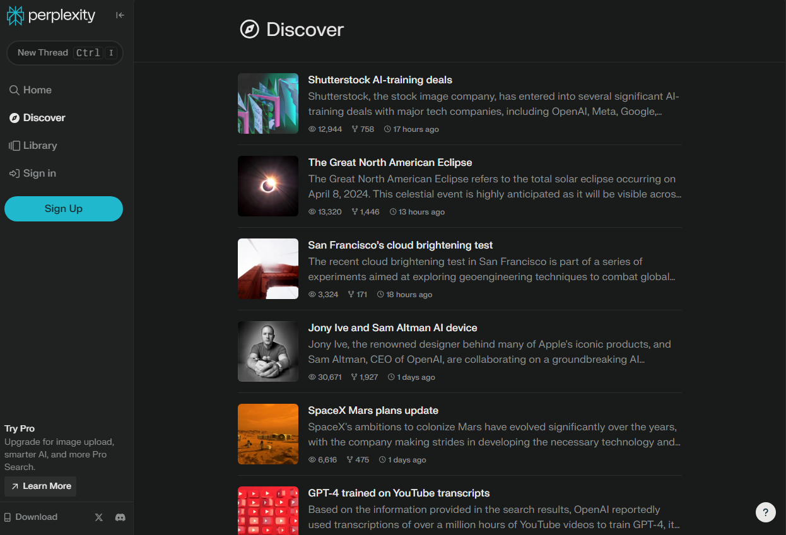Click the 13,320 views count

[325, 212]
